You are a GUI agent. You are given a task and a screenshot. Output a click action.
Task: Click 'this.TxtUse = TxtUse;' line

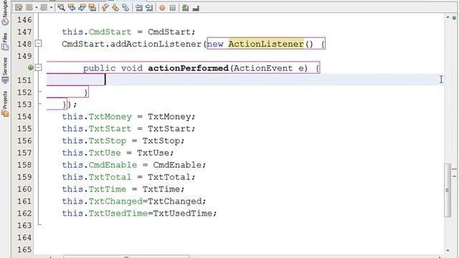[118, 153]
